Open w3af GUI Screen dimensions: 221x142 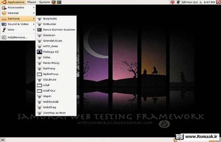56,91
